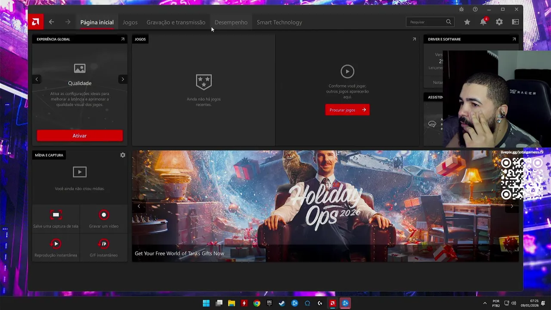
Task: Open the bug report tool icon
Action: (461, 9)
